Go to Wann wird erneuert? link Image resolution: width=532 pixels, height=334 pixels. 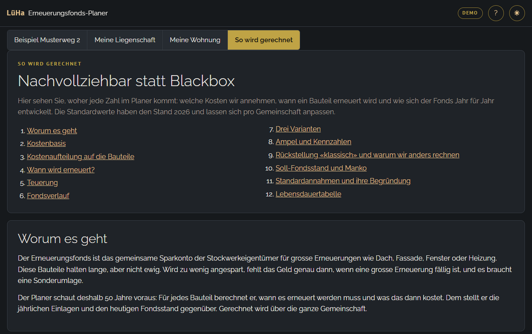click(61, 170)
